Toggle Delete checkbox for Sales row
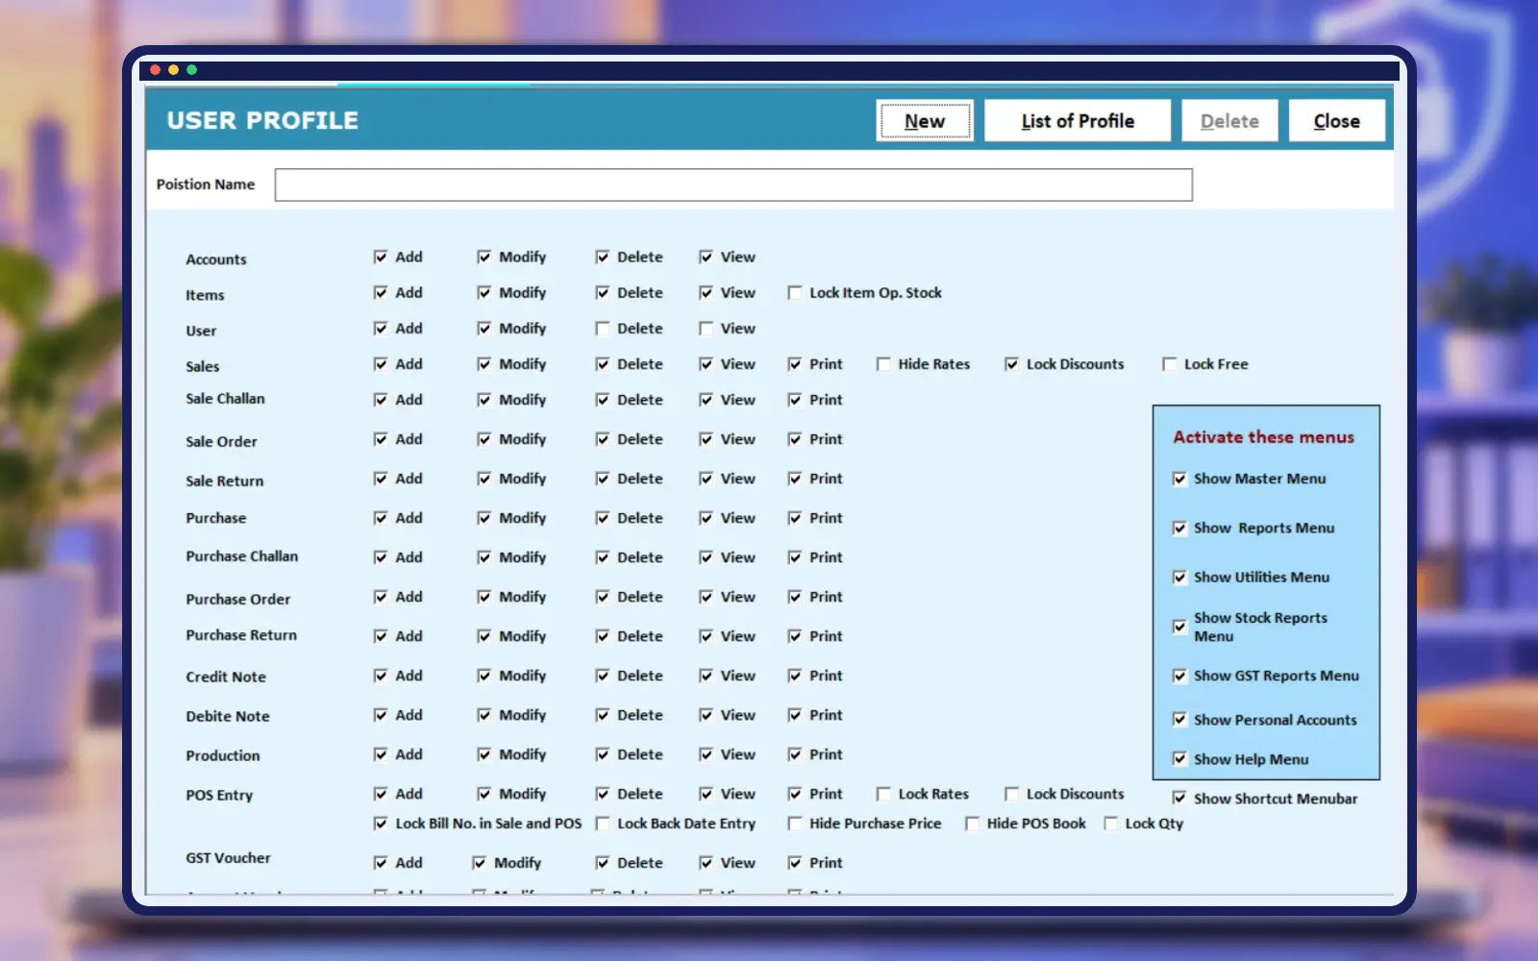The height and width of the screenshot is (961, 1538). click(603, 364)
